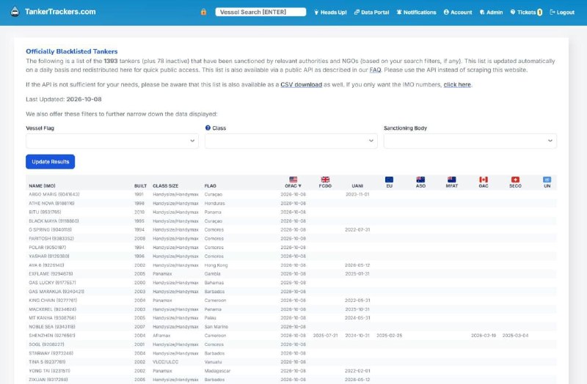Click the Swiss flag SECO column icon
This screenshot has height=384, width=587.
(x=515, y=180)
